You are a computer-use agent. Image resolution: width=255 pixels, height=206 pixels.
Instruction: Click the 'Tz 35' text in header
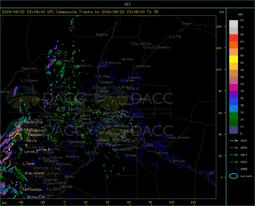pos(152,12)
